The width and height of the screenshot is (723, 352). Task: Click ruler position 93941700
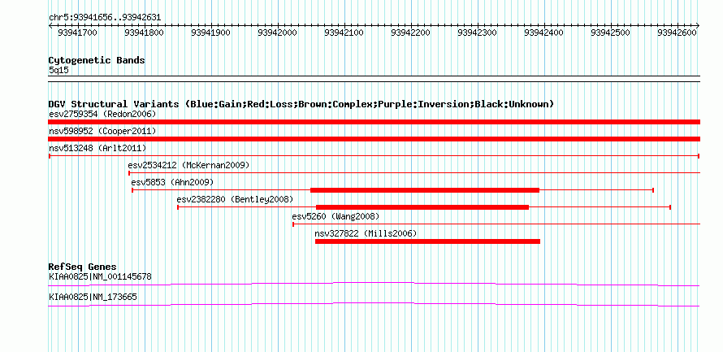point(78,33)
